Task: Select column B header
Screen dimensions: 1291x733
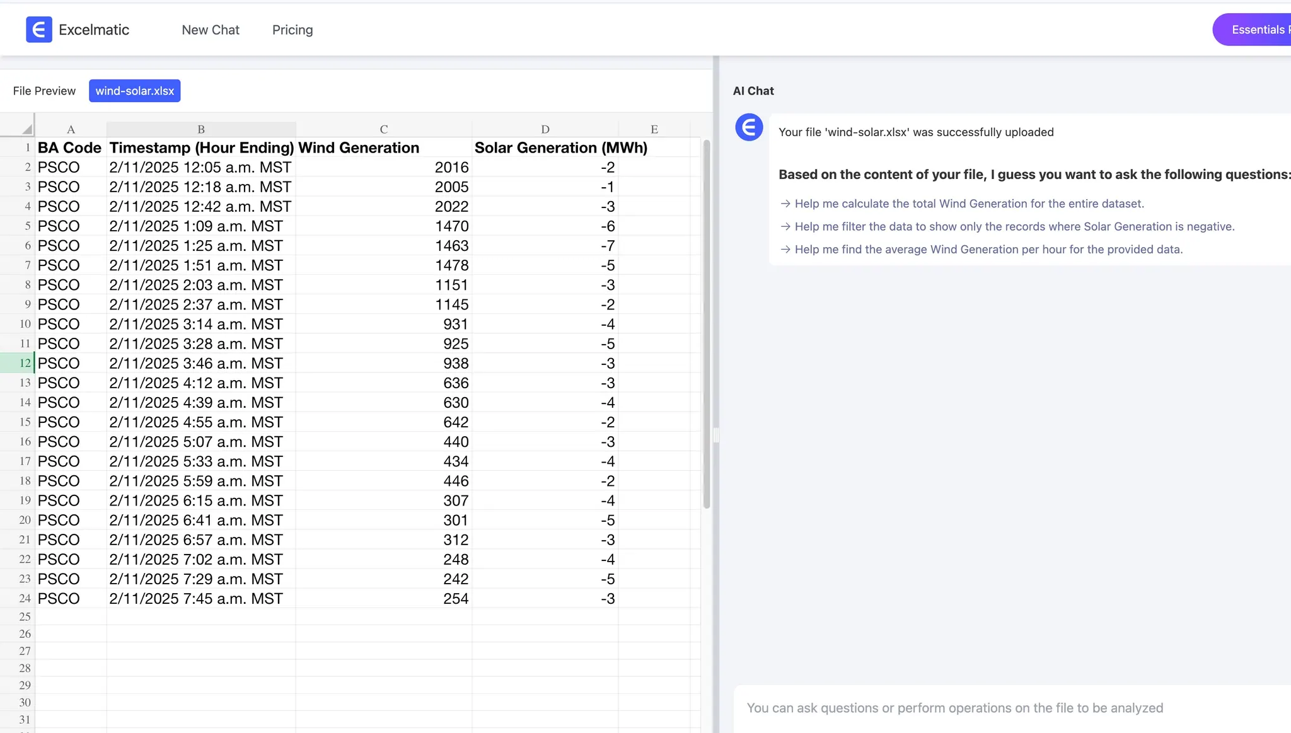Action: [200, 129]
